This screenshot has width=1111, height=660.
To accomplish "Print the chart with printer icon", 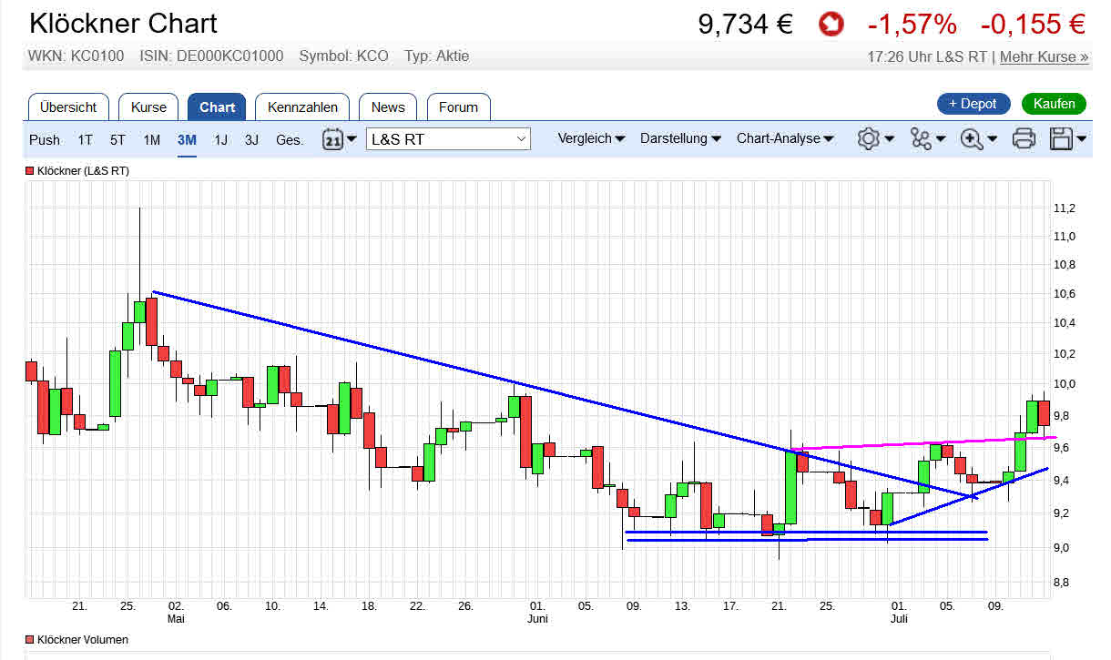I will click(x=1024, y=139).
